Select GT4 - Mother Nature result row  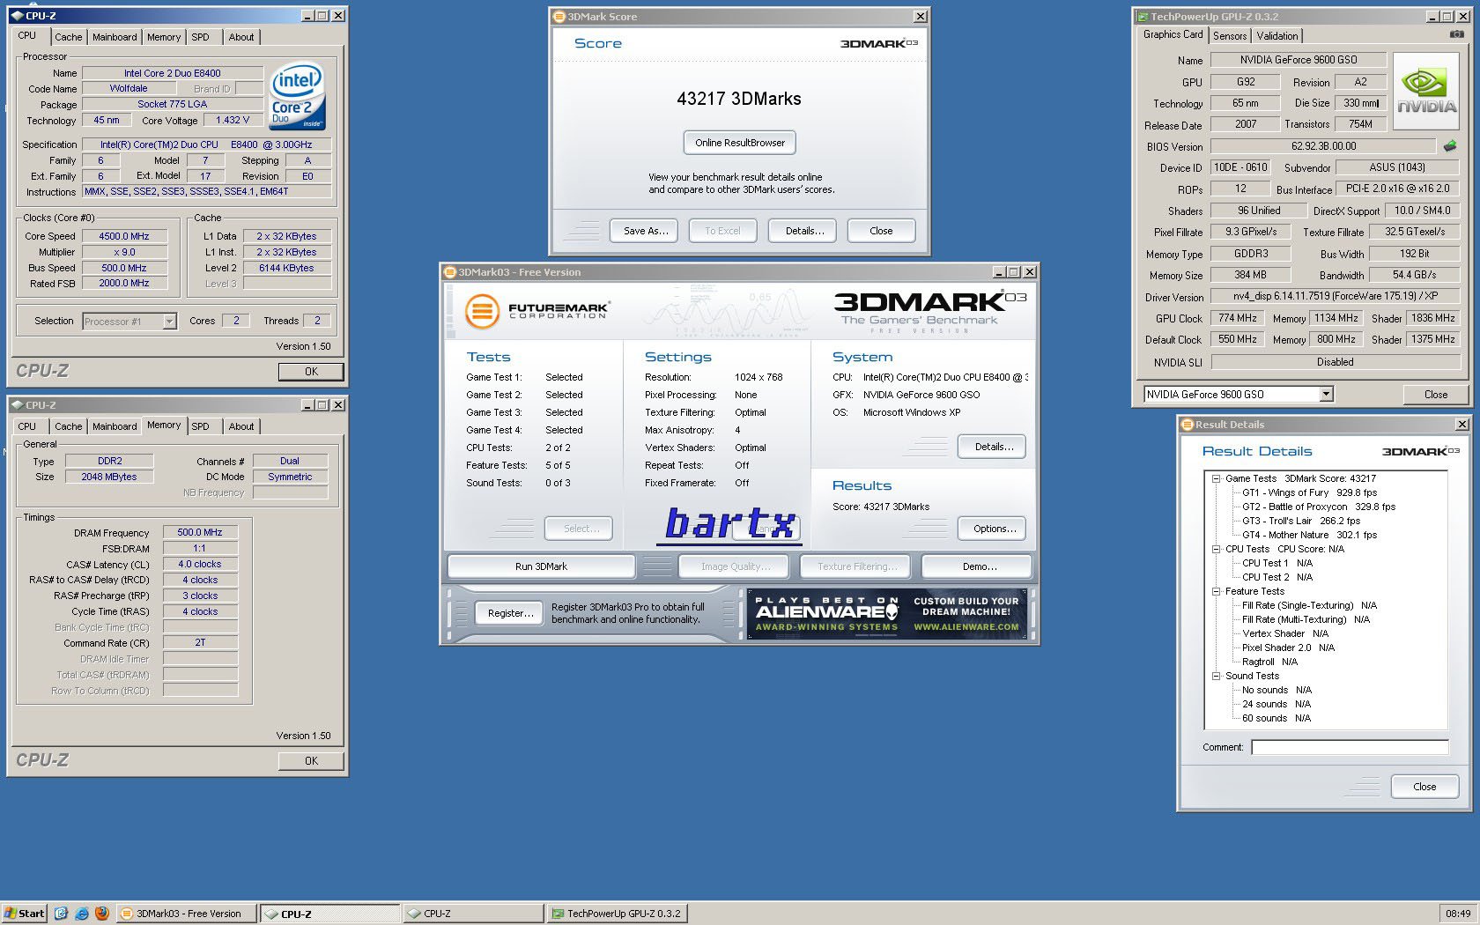coord(1309,536)
